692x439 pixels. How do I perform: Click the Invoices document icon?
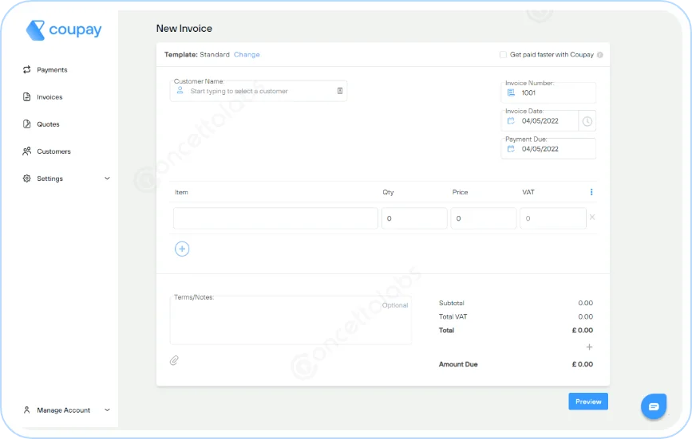coord(27,97)
